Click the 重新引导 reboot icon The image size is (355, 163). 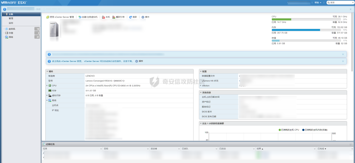click(x=114, y=17)
